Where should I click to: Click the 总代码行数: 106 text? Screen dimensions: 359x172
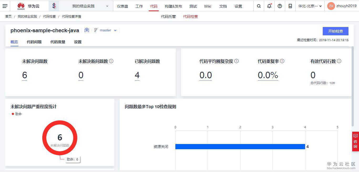(323, 83)
